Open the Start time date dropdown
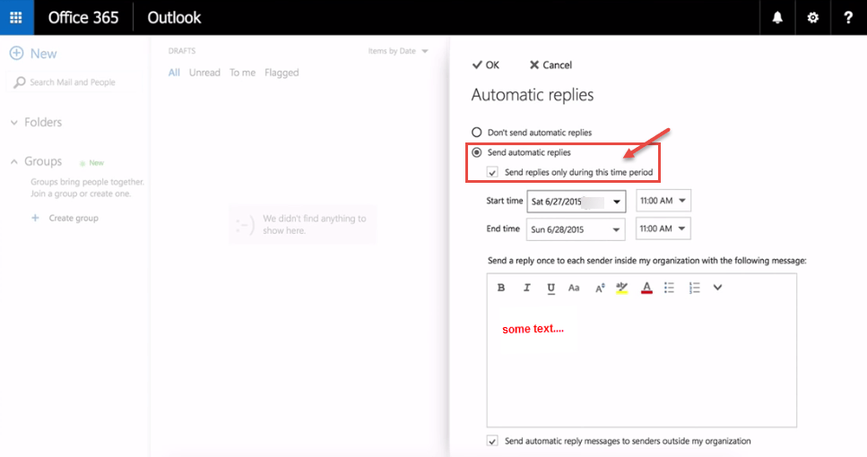Viewport: 867px width, 457px height. coord(577,201)
